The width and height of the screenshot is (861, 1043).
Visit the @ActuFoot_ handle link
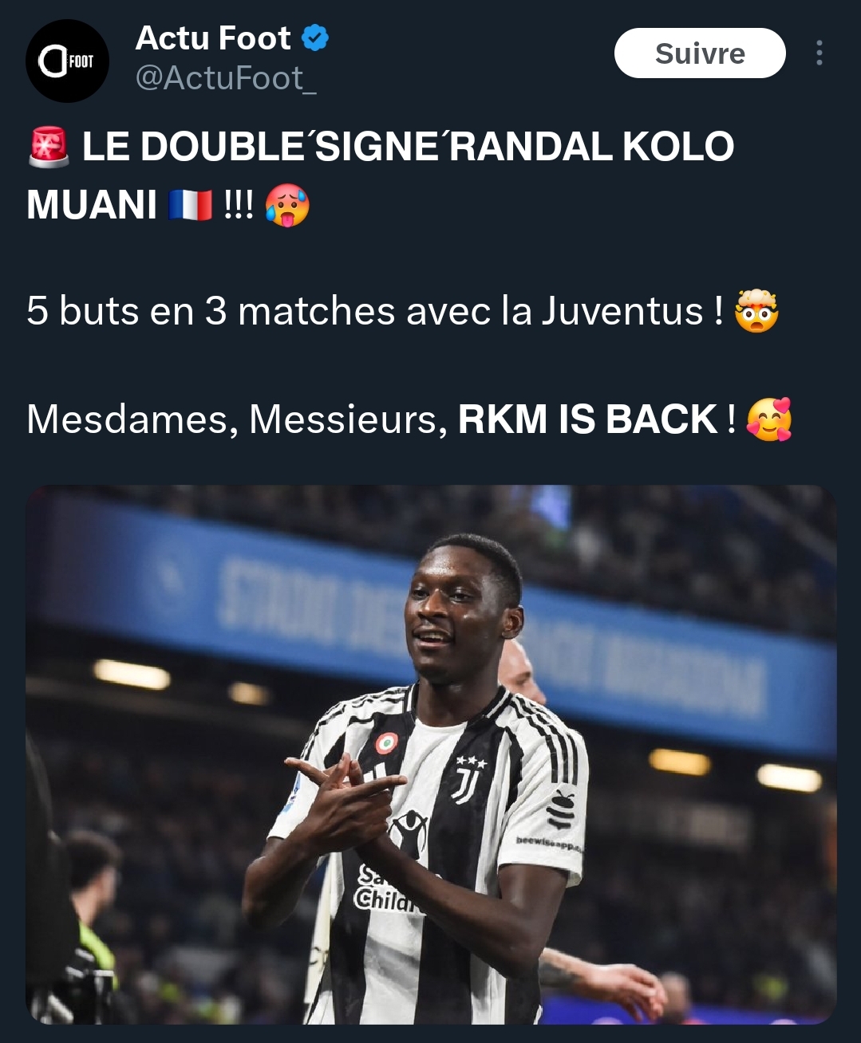pyautogui.click(x=226, y=78)
